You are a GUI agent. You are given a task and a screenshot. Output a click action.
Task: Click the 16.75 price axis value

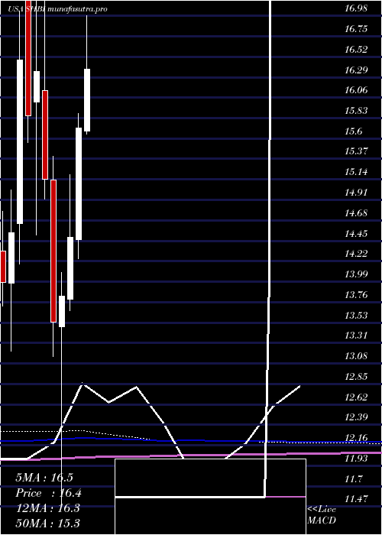pos(356,29)
